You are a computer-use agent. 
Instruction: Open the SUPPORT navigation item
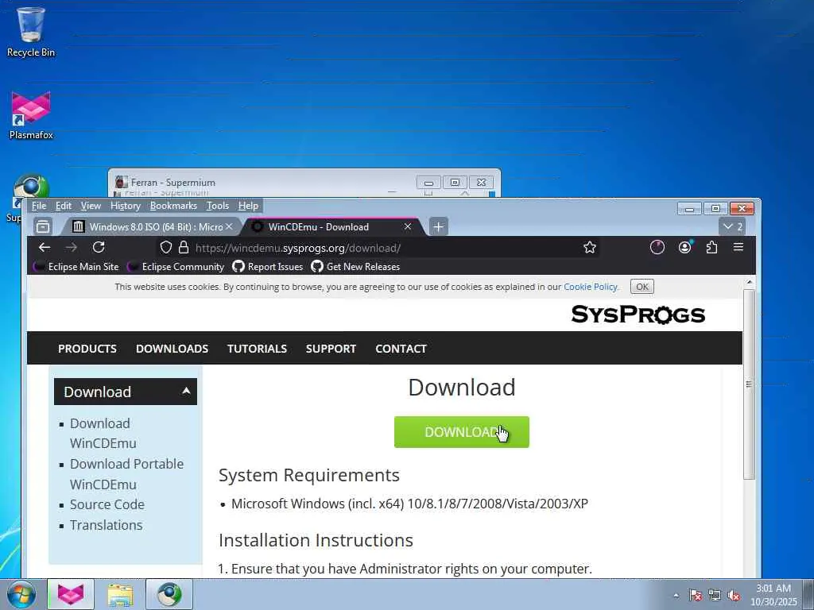pos(331,349)
